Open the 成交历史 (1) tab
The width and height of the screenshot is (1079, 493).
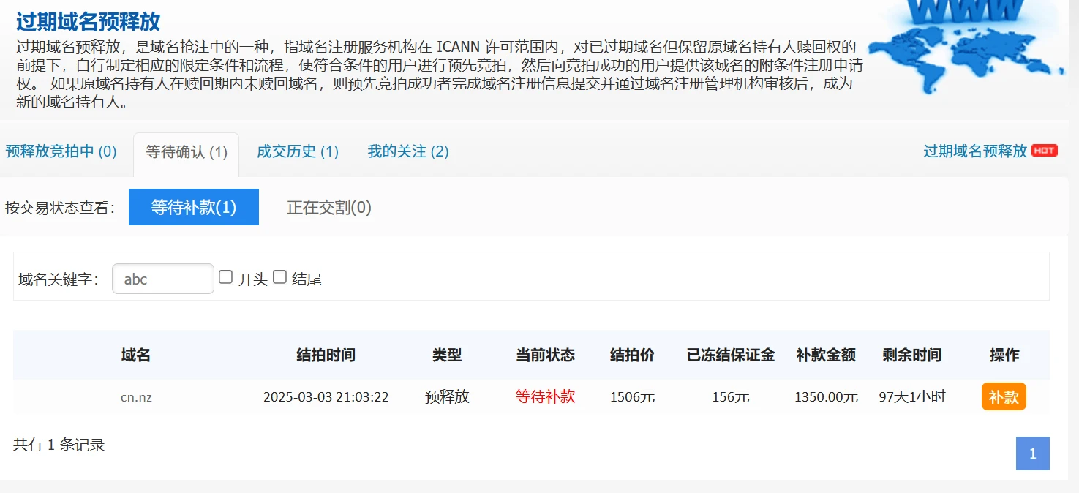click(x=298, y=151)
